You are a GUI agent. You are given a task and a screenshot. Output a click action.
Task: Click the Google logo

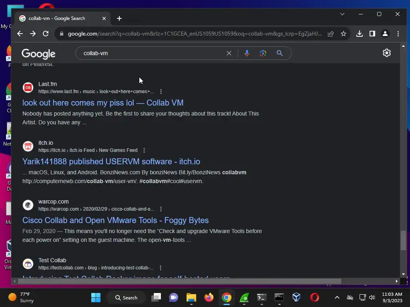pos(38,54)
